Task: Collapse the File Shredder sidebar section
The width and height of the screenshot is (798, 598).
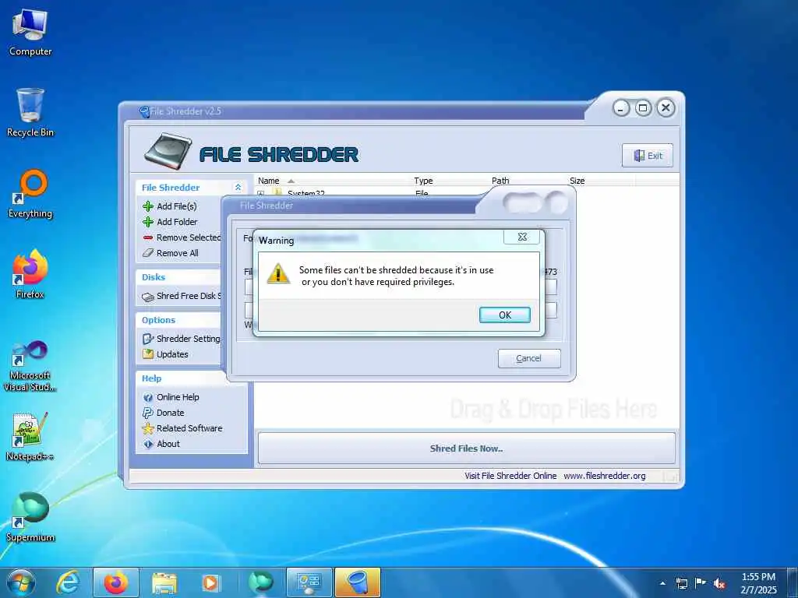Action: pyautogui.click(x=238, y=188)
